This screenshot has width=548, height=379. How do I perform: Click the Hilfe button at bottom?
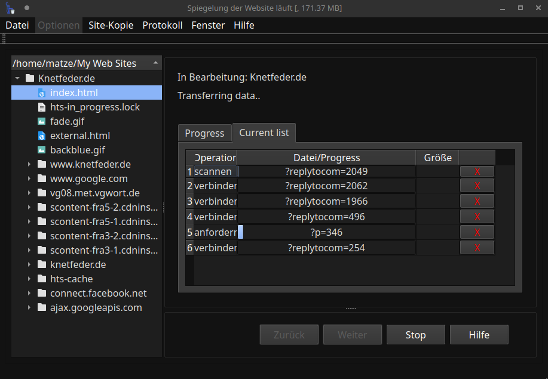pyautogui.click(x=479, y=335)
